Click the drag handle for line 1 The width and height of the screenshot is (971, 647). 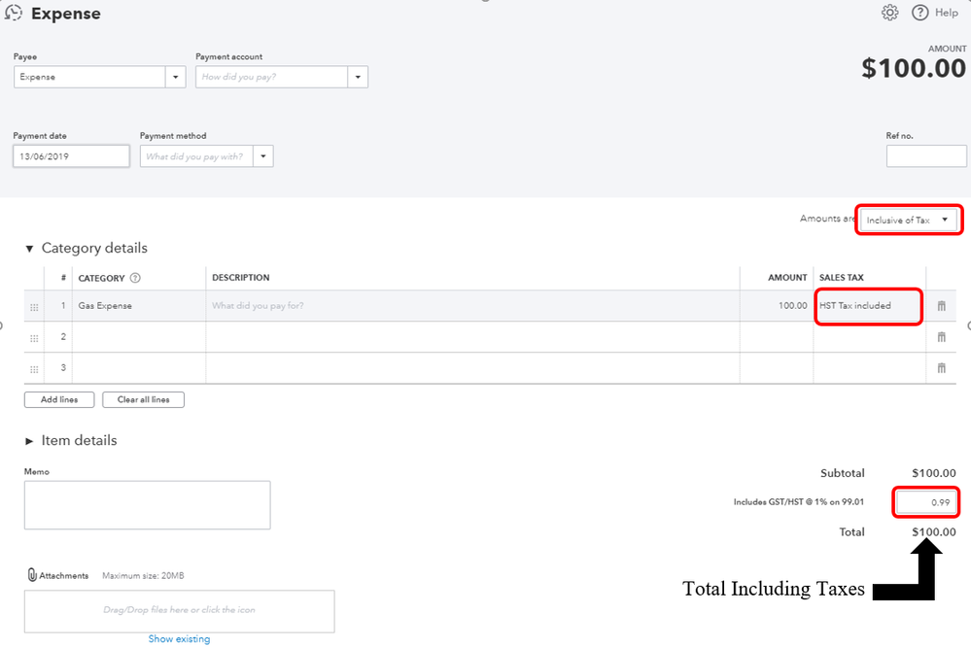(34, 306)
